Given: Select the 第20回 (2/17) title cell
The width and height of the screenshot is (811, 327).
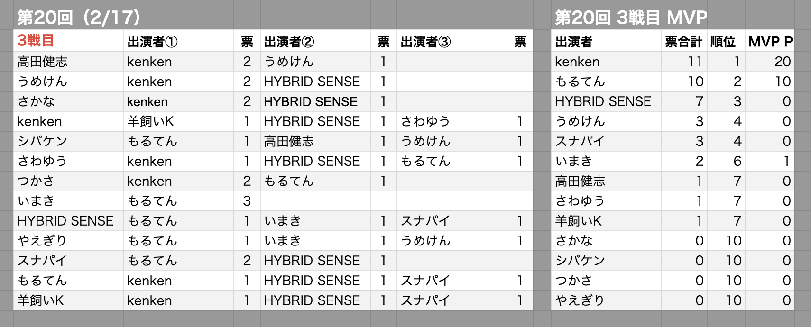Looking at the screenshot, I should pyautogui.click(x=79, y=18).
